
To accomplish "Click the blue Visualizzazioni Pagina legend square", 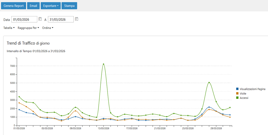I will tap(237, 89).
